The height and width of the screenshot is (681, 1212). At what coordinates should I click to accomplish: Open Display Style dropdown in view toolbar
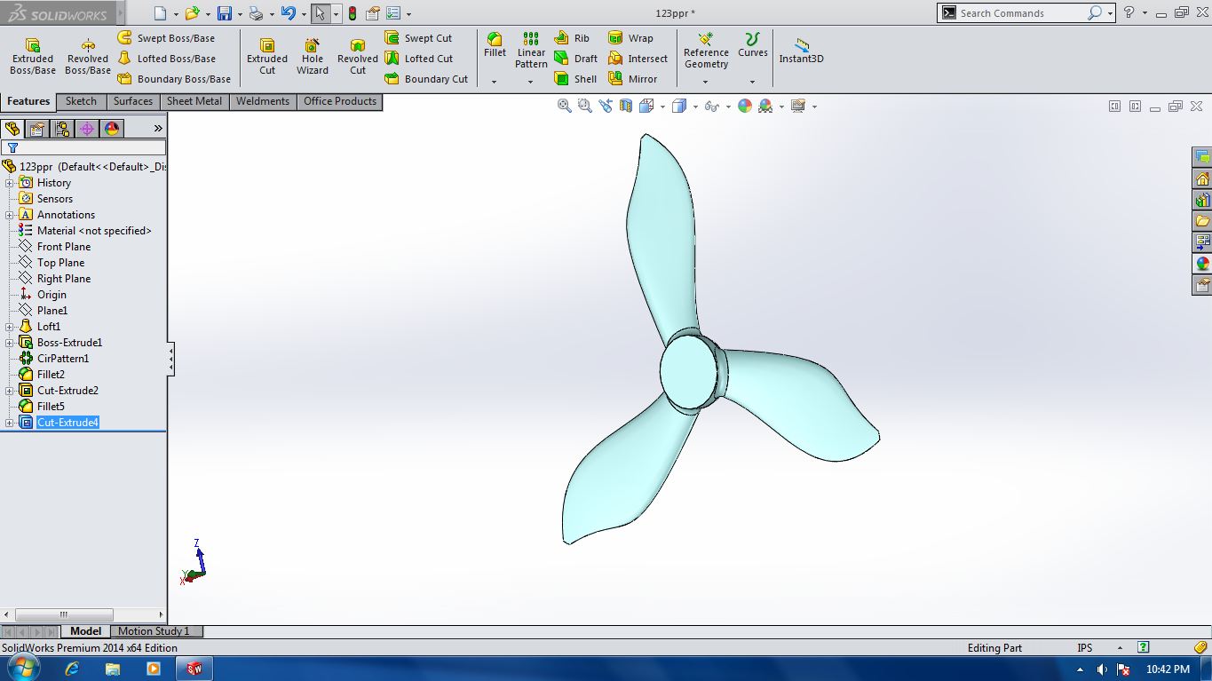693,107
